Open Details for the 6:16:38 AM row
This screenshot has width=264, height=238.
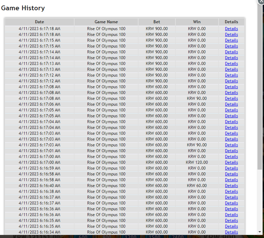231,191
